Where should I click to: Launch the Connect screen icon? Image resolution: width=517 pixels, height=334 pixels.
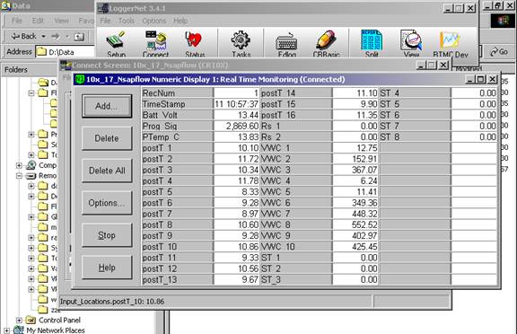[155, 43]
